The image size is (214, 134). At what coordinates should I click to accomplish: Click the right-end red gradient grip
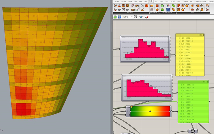(x=169, y=111)
